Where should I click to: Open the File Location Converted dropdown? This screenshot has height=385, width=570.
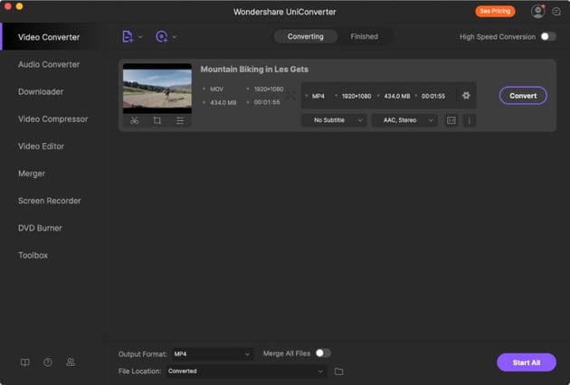[246, 371]
